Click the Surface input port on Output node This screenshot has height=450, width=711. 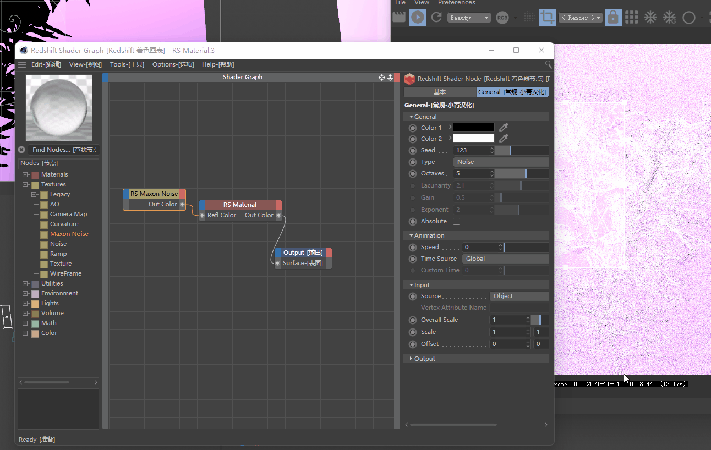pyautogui.click(x=278, y=263)
